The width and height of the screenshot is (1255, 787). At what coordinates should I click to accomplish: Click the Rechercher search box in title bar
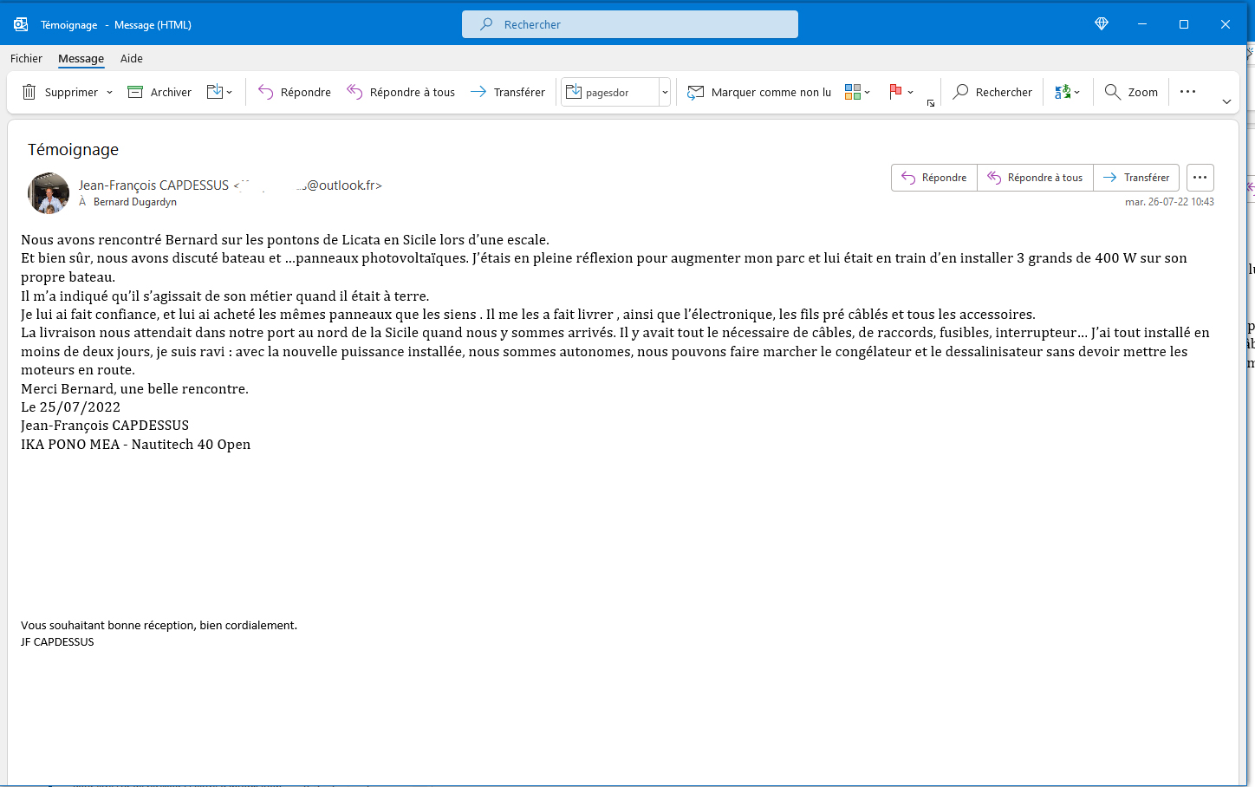pyautogui.click(x=630, y=24)
